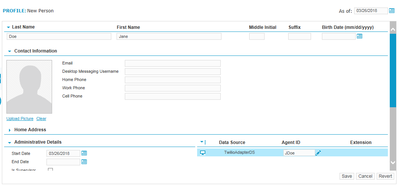The width and height of the screenshot is (401, 186).
Task: Open the data source column menu icon
Action: pos(203,142)
